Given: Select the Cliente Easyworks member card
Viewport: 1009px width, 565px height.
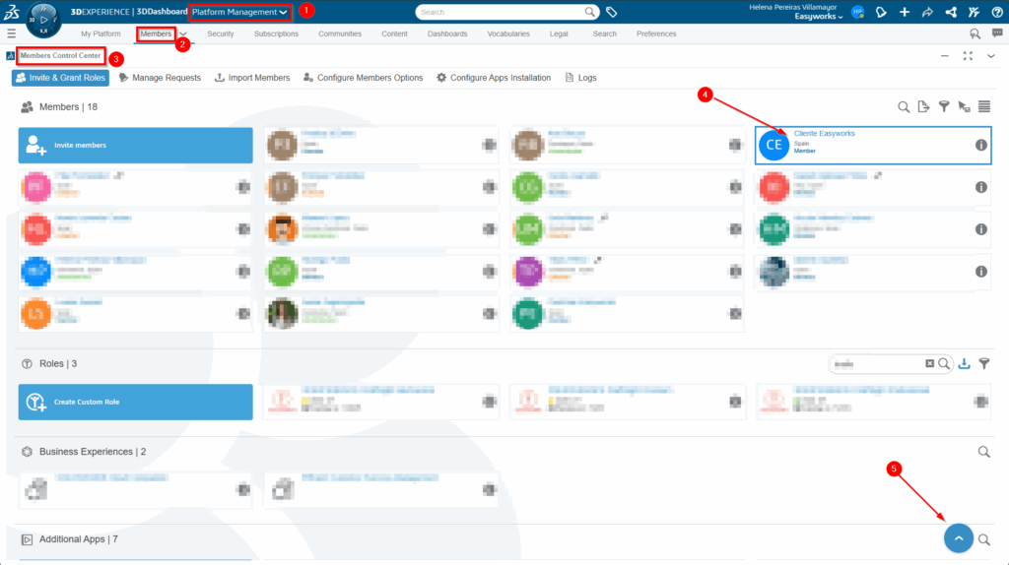Looking at the screenshot, I should [873, 146].
